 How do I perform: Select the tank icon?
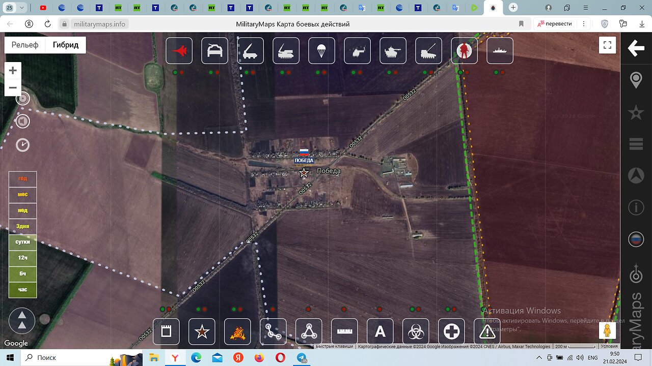tap(393, 51)
